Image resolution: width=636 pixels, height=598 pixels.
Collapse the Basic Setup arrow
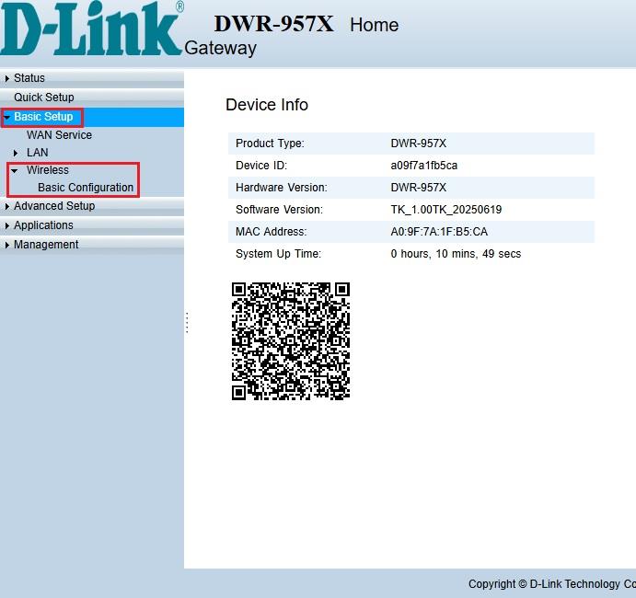pyautogui.click(x=6, y=117)
